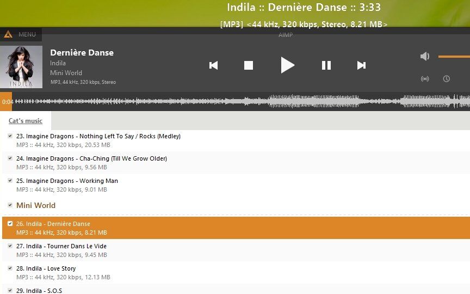Viewport: 470px width, 294px height.
Task: Select '24. Imagine Dragons - Cha-Ching' track
Action: [x=236, y=163]
